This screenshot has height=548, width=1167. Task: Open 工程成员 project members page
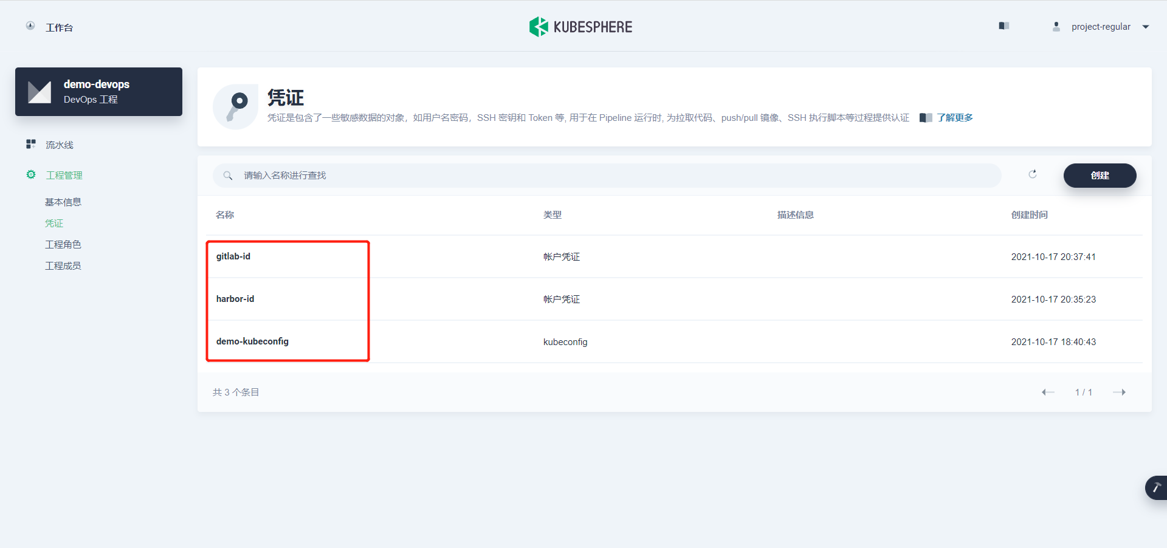(x=63, y=265)
